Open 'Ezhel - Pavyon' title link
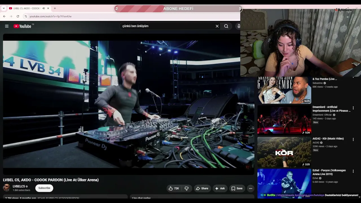361x203 pixels. pos(329,172)
